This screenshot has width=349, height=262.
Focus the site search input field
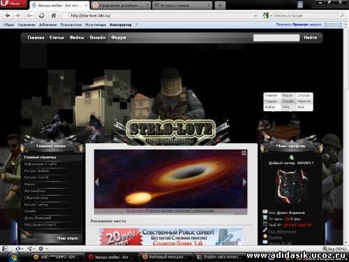(x=276, y=38)
